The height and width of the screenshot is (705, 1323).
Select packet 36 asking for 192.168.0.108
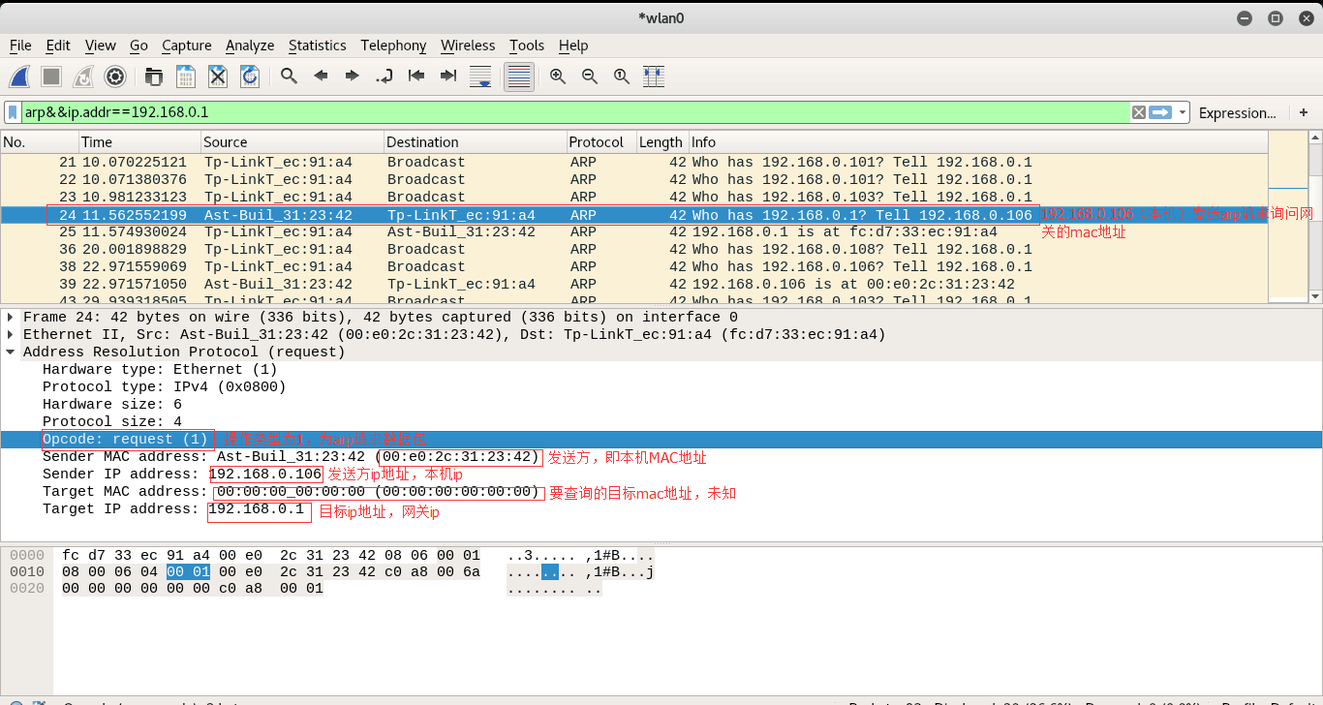(x=634, y=250)
